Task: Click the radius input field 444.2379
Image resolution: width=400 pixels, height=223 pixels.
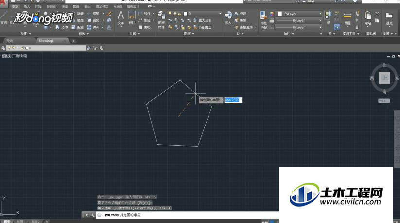Action: point(233,100)
